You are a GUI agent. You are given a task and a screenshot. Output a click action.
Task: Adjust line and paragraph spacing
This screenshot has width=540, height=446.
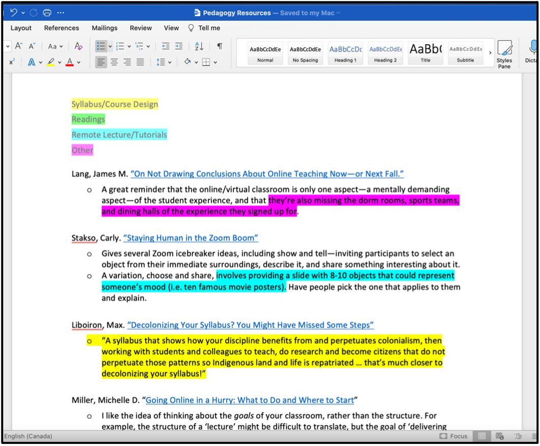(160, 62)
